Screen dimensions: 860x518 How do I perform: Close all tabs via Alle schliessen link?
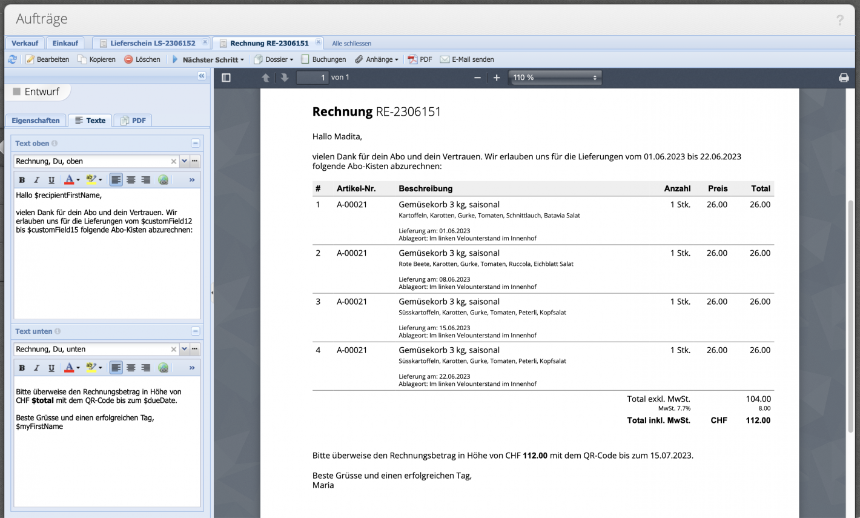pyautogui.click(x=352, y=43)
